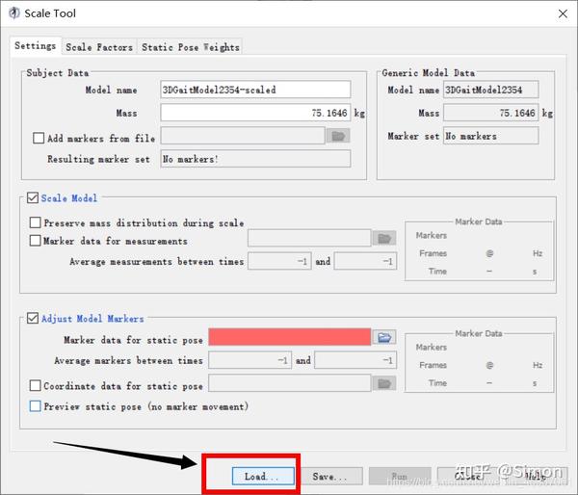Image resolution: width=578 pixels, height=495 pixels.
Task: Enable Coordinate data for static pose
Action: [35, 385]
